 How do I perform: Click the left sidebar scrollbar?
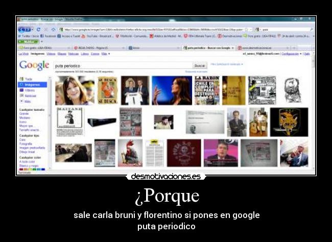(x=50, y=123)
